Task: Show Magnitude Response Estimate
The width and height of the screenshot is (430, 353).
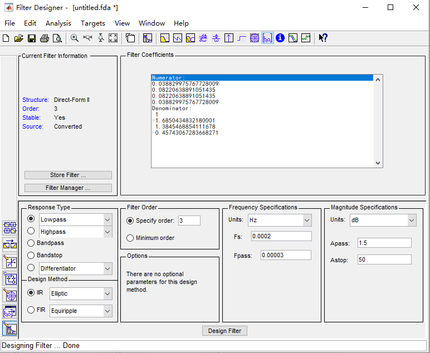Action: pos(293,38)
